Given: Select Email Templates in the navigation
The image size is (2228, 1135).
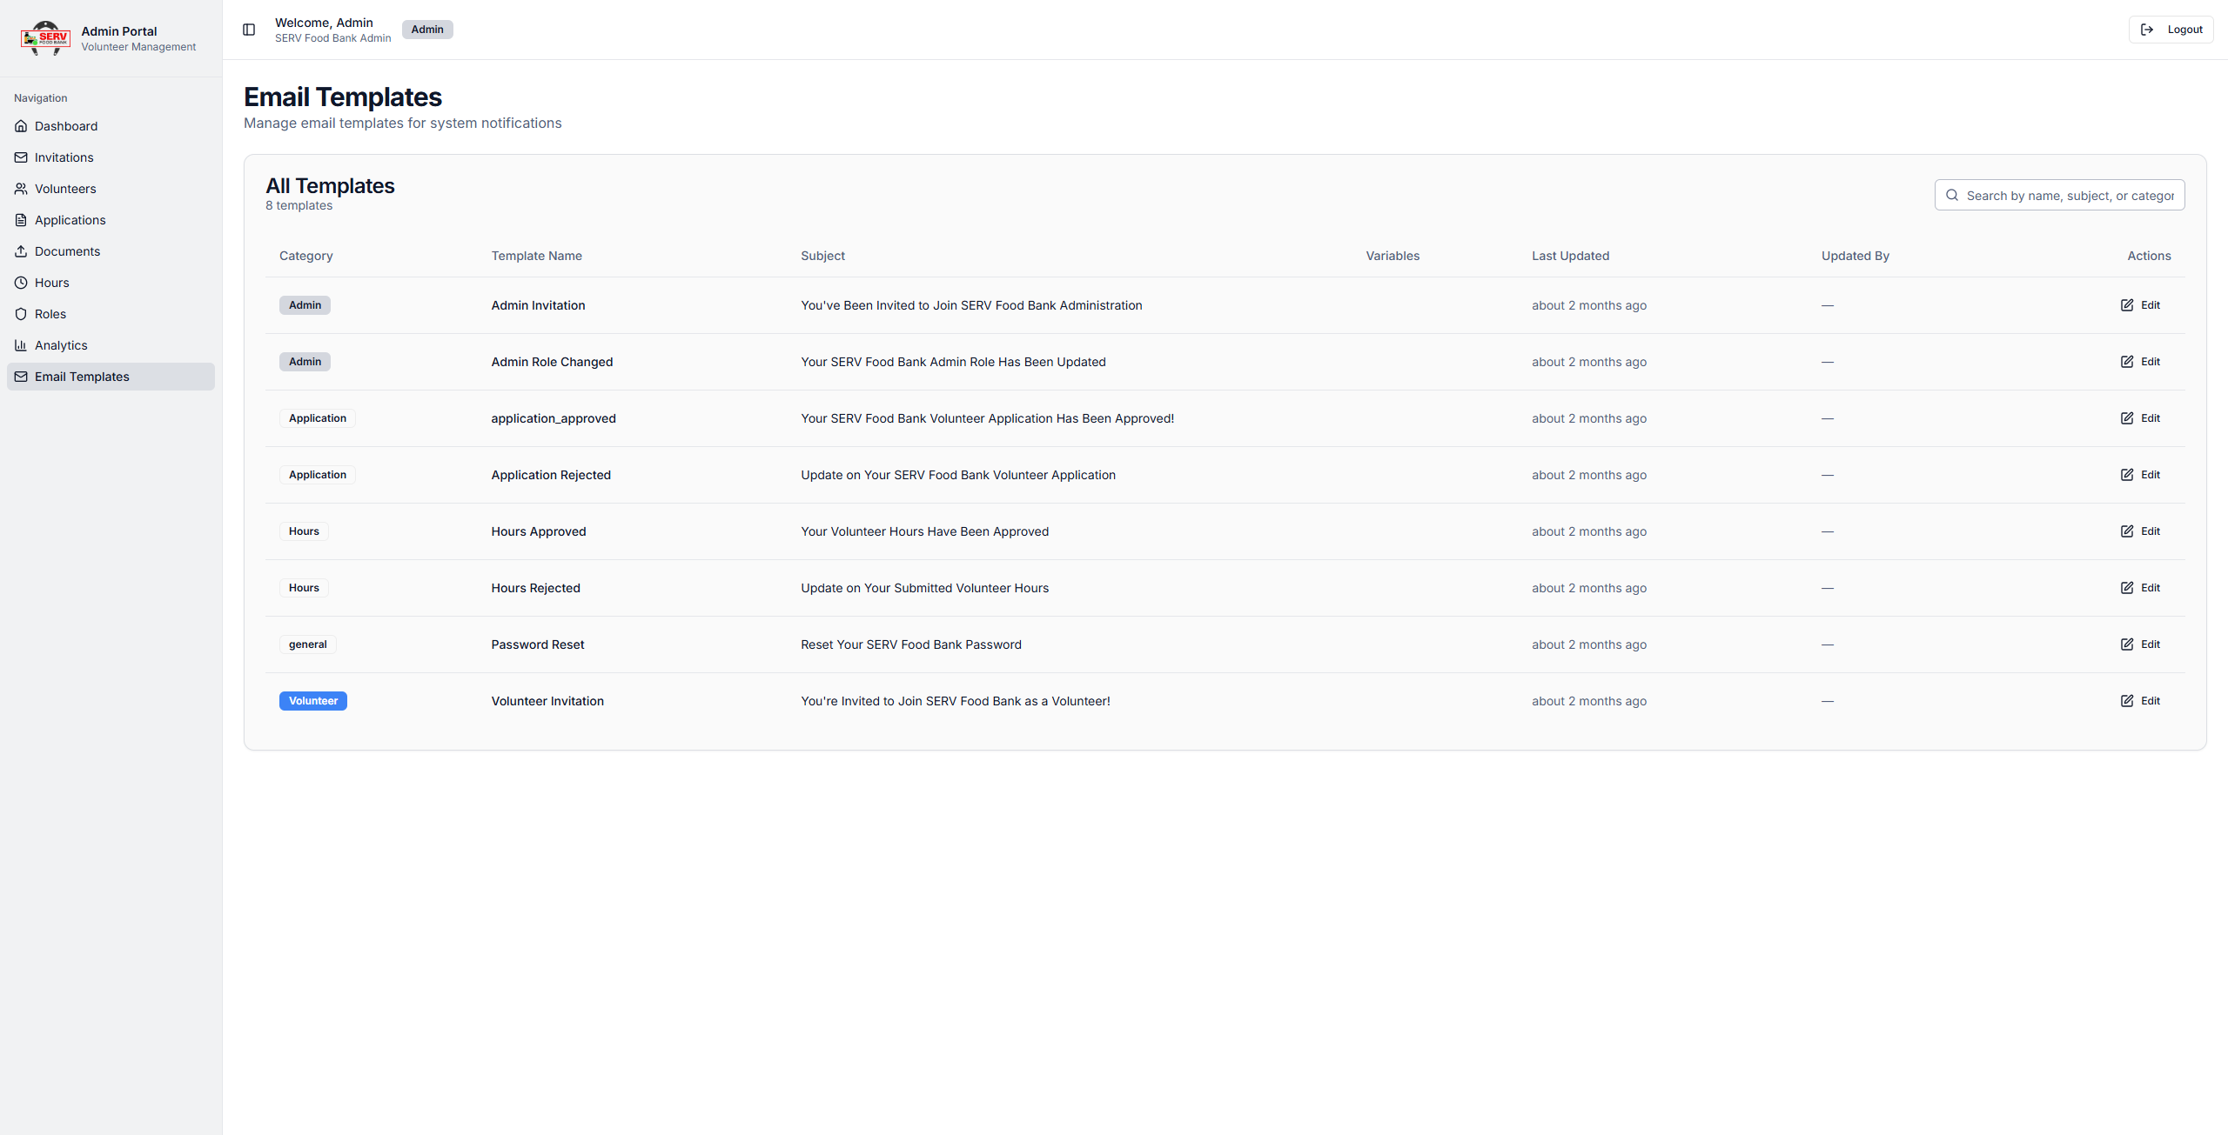Looking at the screenshot, I should 82,377.
